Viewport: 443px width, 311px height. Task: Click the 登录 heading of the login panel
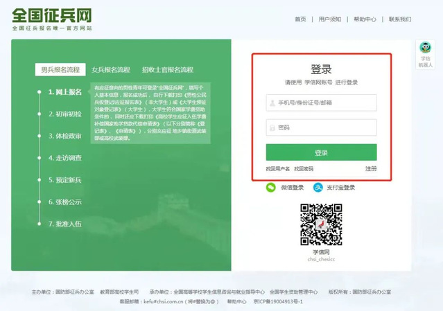click(321, 69)
